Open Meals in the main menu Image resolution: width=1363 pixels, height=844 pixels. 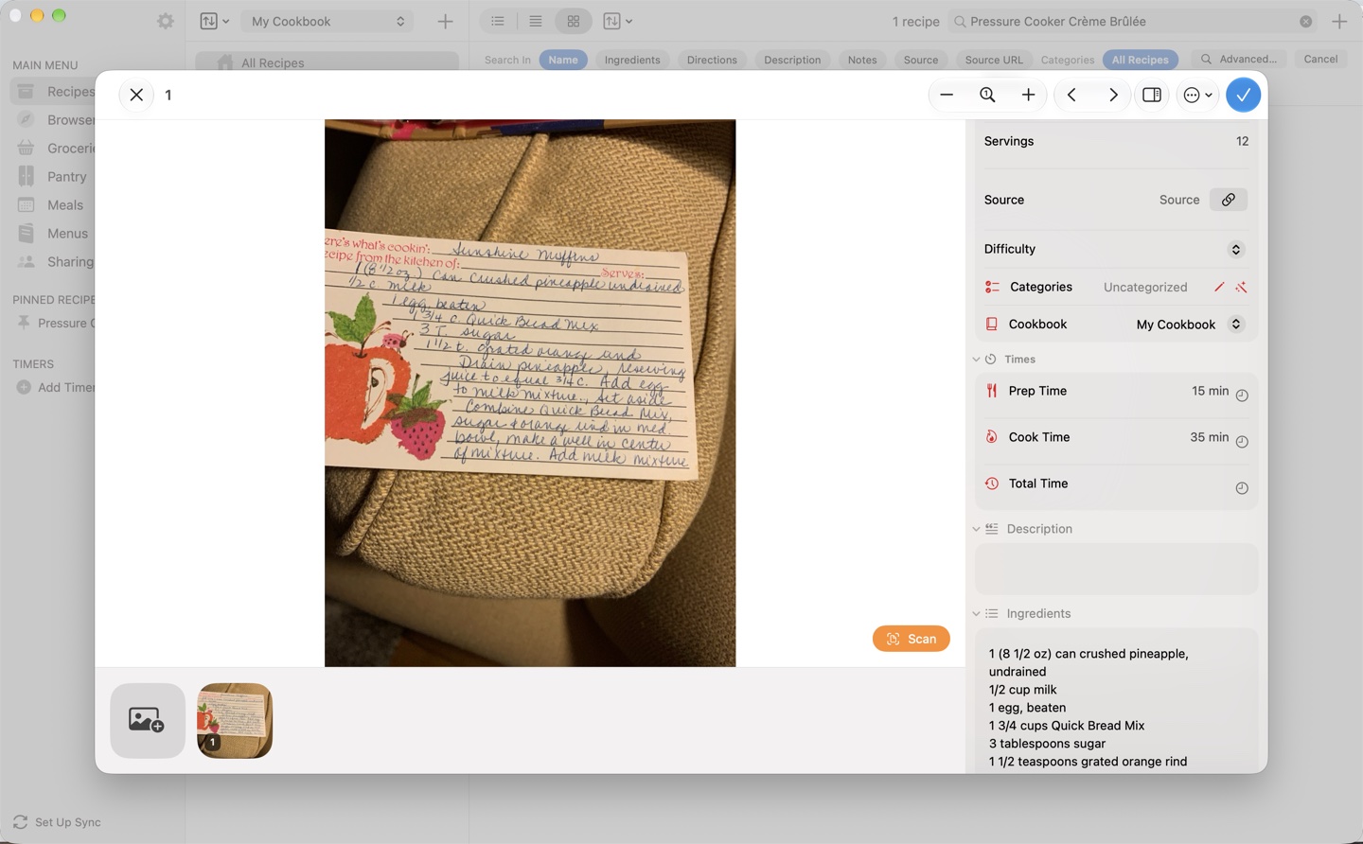(55, 205)
